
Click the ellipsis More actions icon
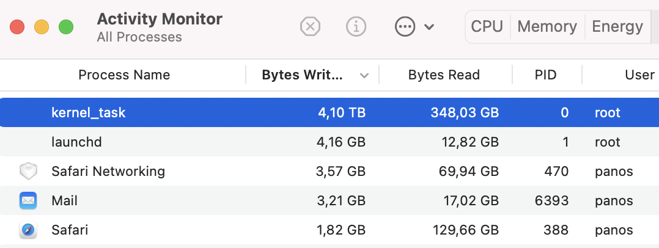coord(405,26)
